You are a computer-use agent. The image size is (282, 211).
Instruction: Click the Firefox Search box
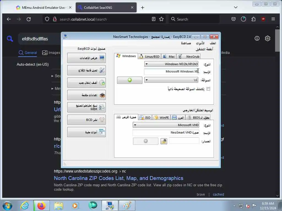coord(194,19)
